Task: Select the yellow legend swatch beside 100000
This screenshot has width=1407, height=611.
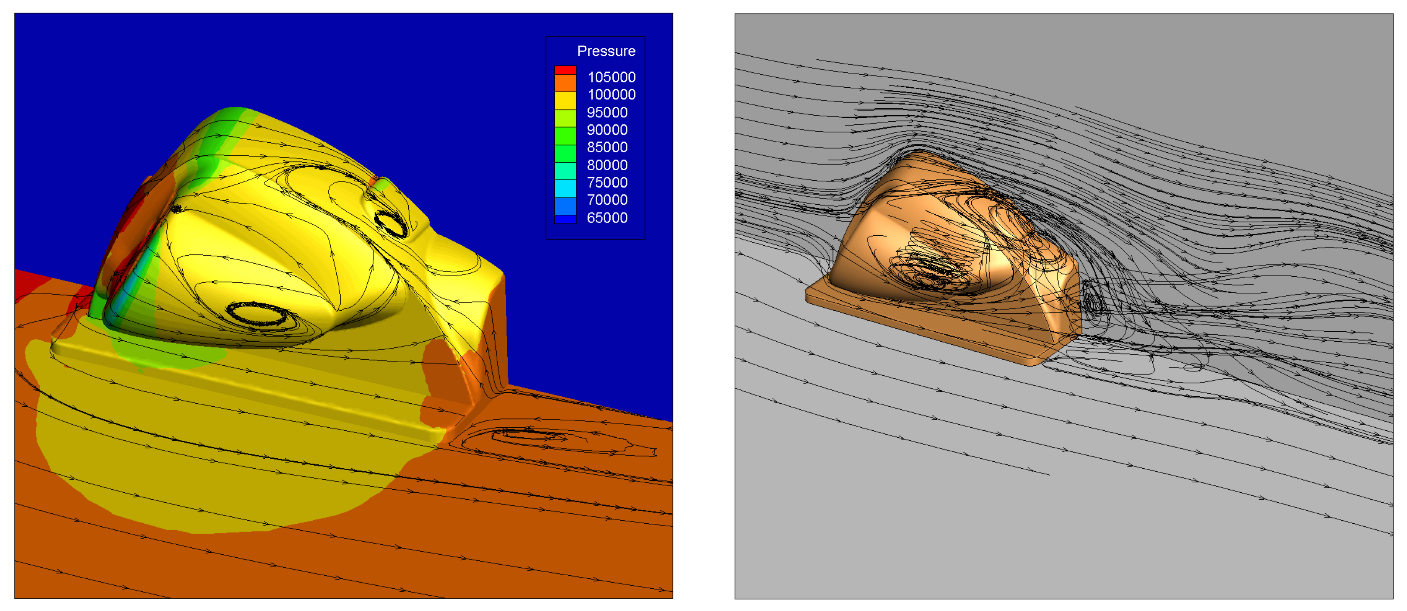Action: point(565,100)
